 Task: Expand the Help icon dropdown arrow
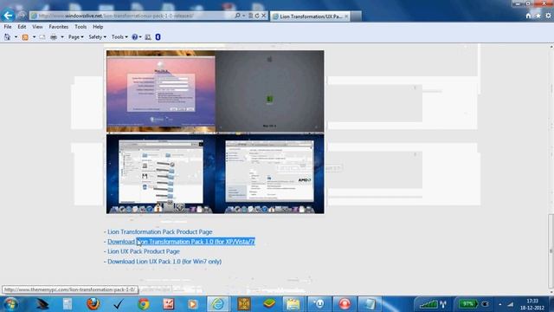(140, 36)
